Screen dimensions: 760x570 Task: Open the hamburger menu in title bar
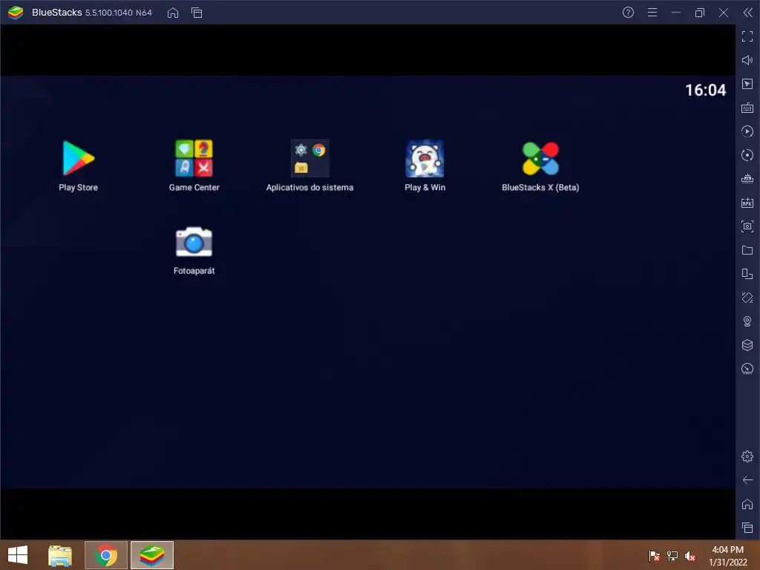652,13
